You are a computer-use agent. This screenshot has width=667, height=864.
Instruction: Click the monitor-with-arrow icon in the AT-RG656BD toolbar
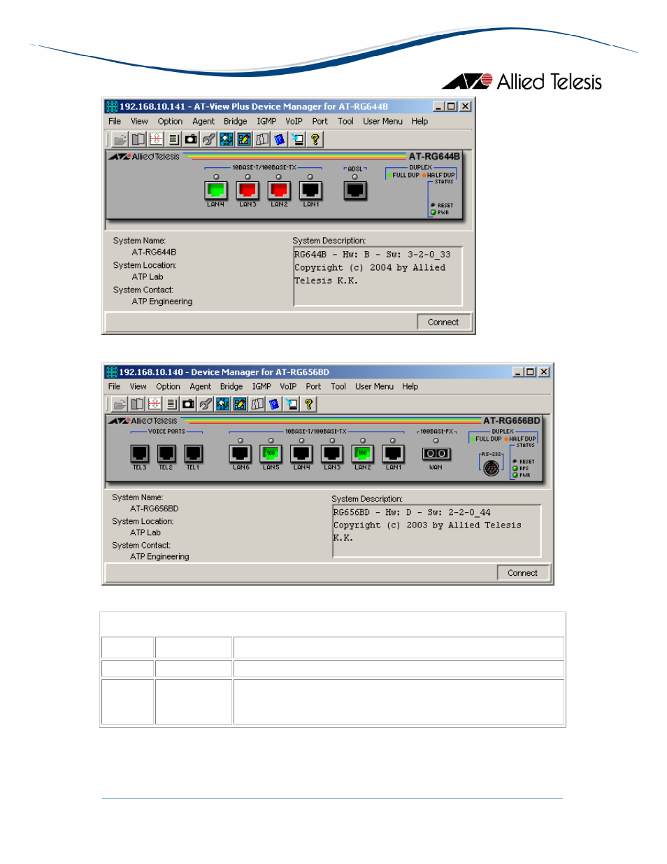[x=292, y=404]
